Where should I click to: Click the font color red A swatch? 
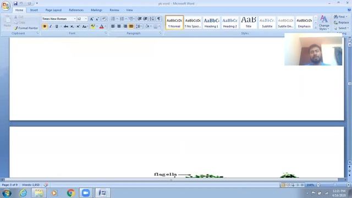click(x=101, y=26)
